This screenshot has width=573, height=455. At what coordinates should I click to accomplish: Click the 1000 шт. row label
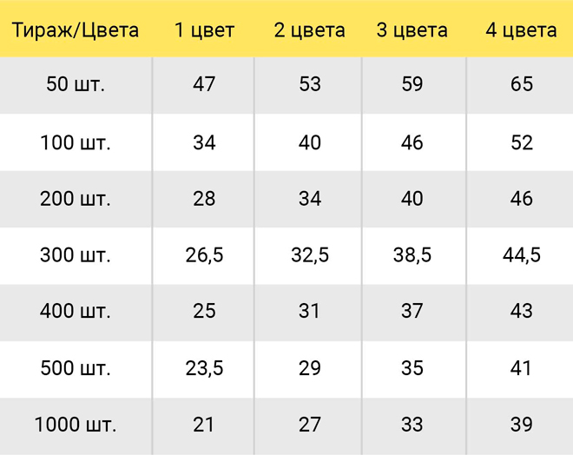tap(76, 425)
